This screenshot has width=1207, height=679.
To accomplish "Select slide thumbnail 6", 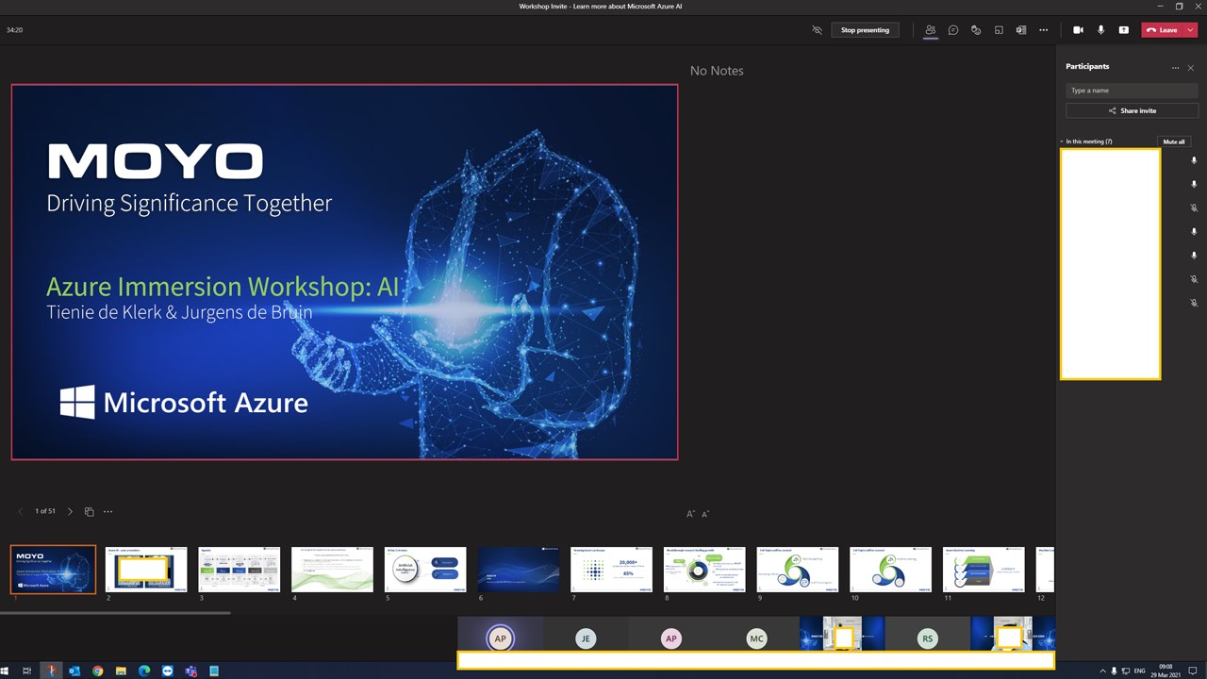I will coord(519,570).
